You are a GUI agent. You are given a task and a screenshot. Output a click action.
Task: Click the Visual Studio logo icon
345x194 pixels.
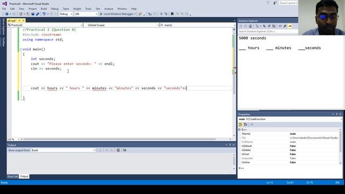(x=4, y=4)
